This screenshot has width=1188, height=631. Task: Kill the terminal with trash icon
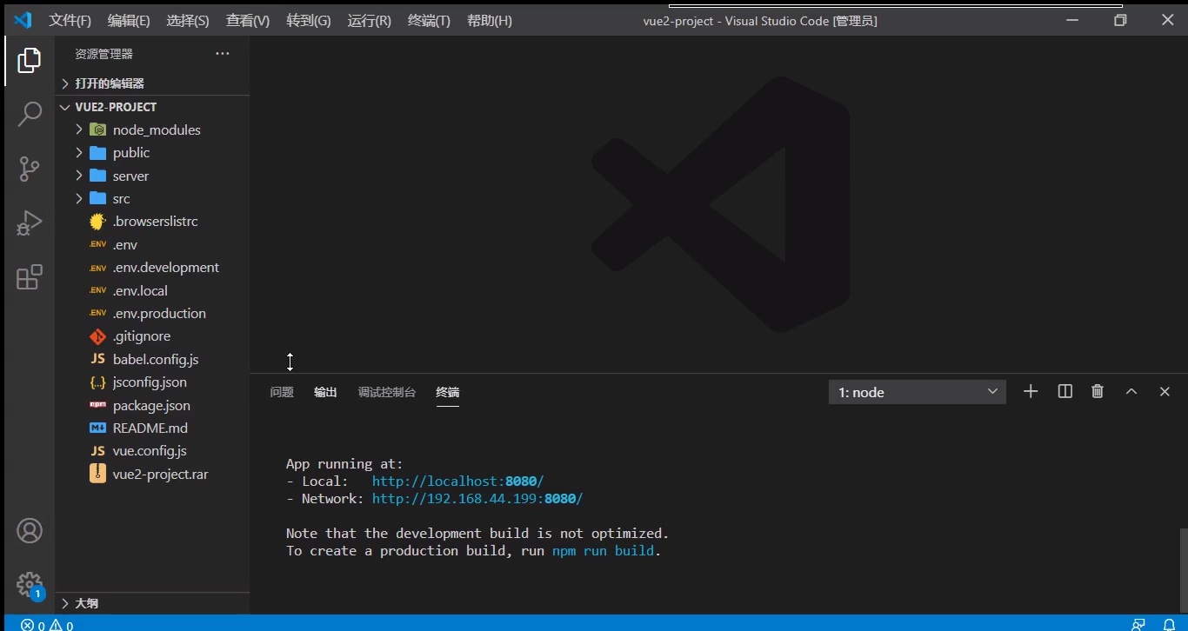point(1098,392)
